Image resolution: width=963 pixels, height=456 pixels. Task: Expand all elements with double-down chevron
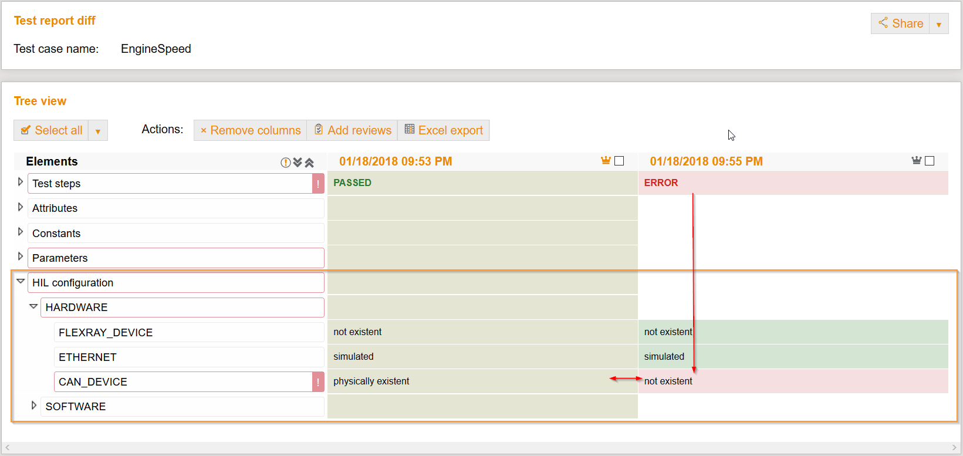pos(298,163)
